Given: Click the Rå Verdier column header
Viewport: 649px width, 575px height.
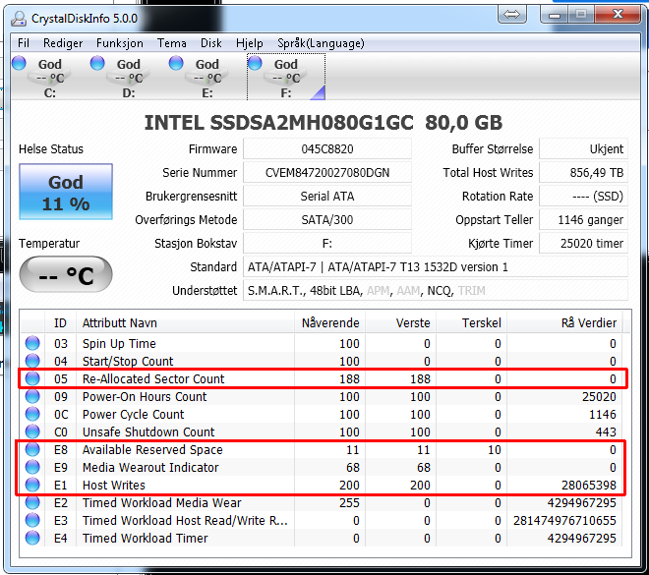Looking at the screenshot, I should click(x=564, y=323).
